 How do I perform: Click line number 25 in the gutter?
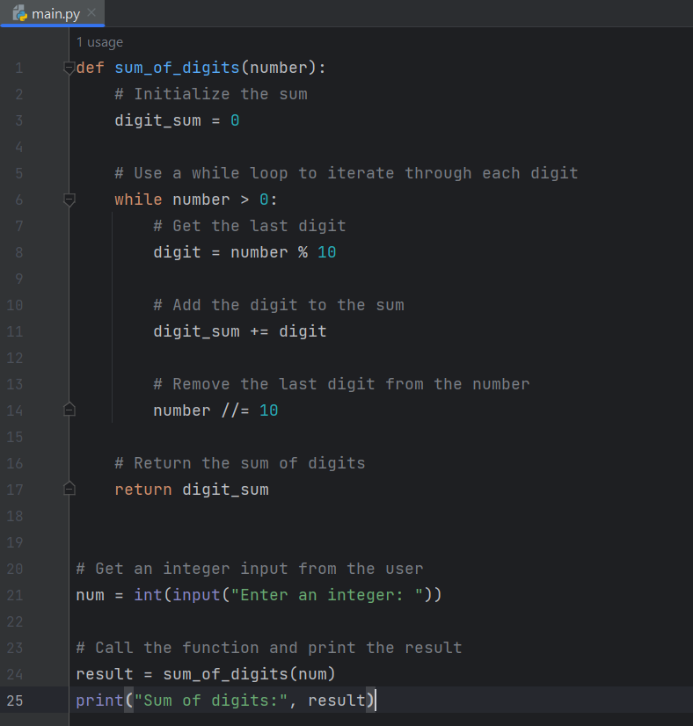pyautogui.click(x=18, y=701)
